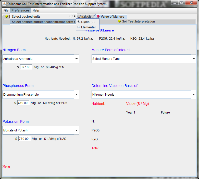
Task: Click the Future column header
Action: point(165,113)
